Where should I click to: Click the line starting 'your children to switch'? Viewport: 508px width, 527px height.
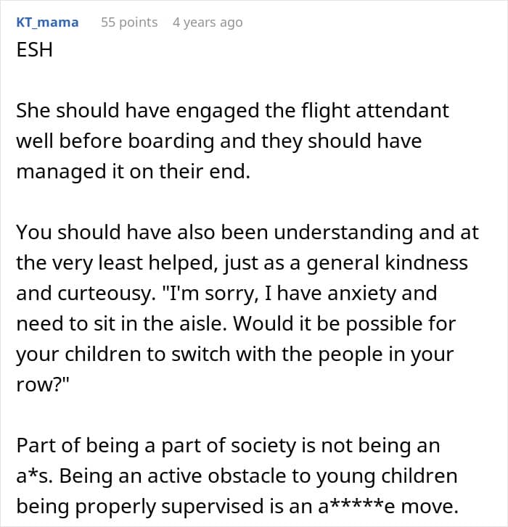click(x=235, y=354)
